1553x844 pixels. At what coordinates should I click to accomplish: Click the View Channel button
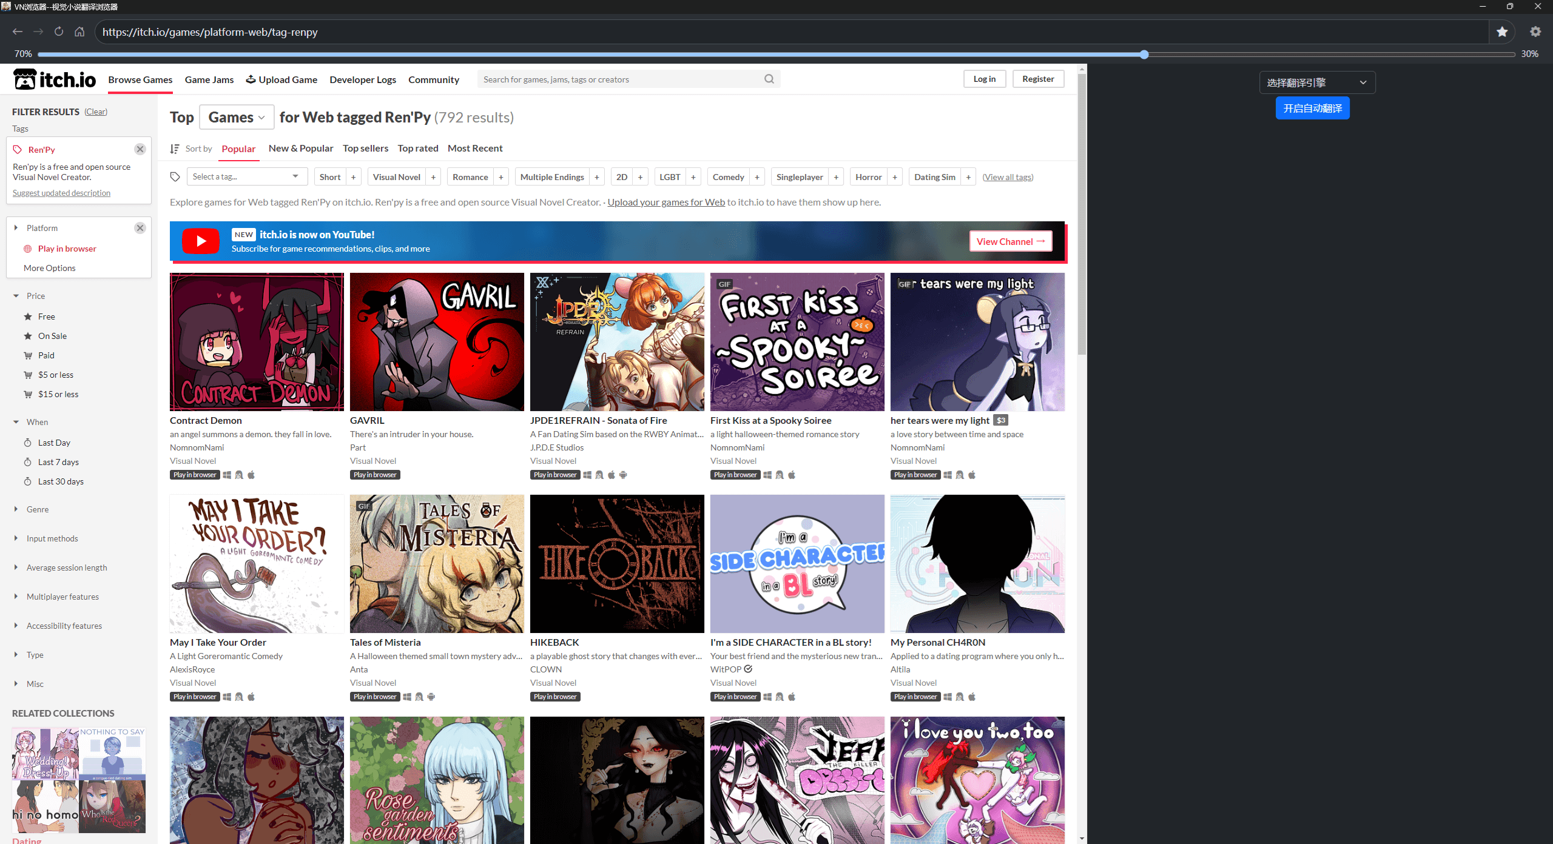[1010, 241]
